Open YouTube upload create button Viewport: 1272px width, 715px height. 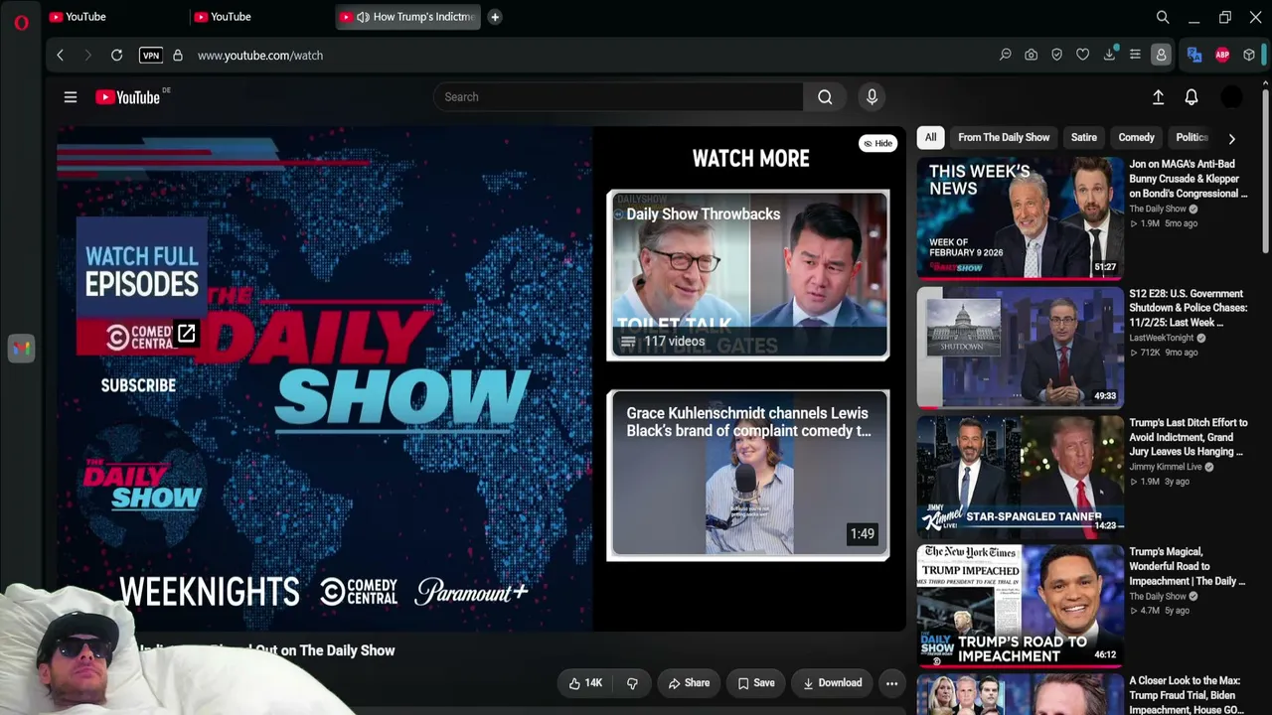[x=1158, y=97]
